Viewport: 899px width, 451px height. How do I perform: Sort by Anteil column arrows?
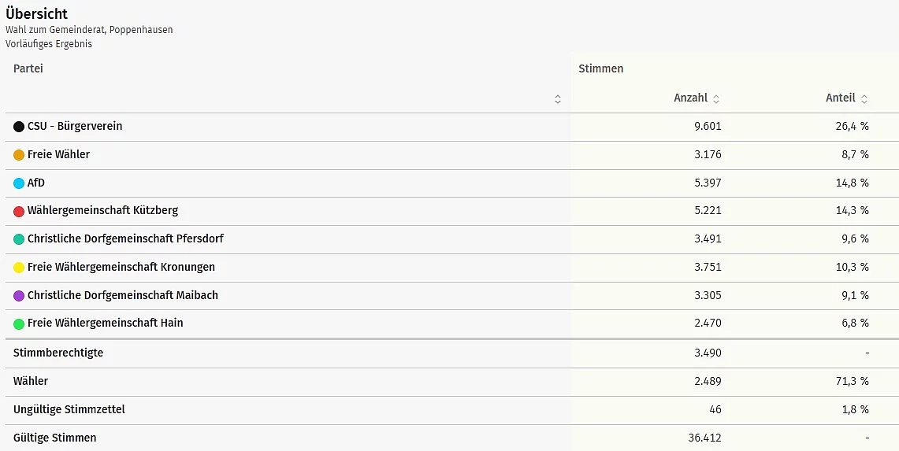coord(864,99)
